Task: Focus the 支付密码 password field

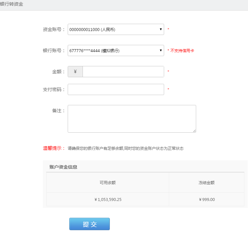Action: (116, 89)
